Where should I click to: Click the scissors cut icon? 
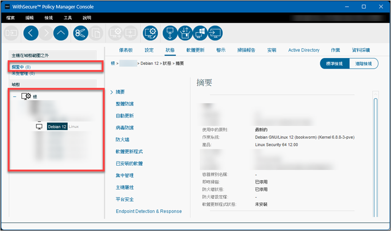point(80,33)
